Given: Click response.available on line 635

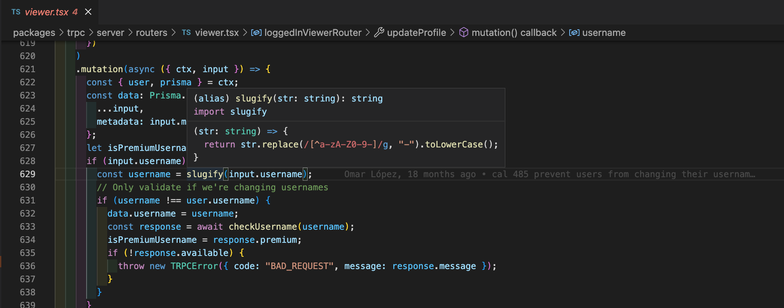Looking at the screenshot, I should 181,253.
